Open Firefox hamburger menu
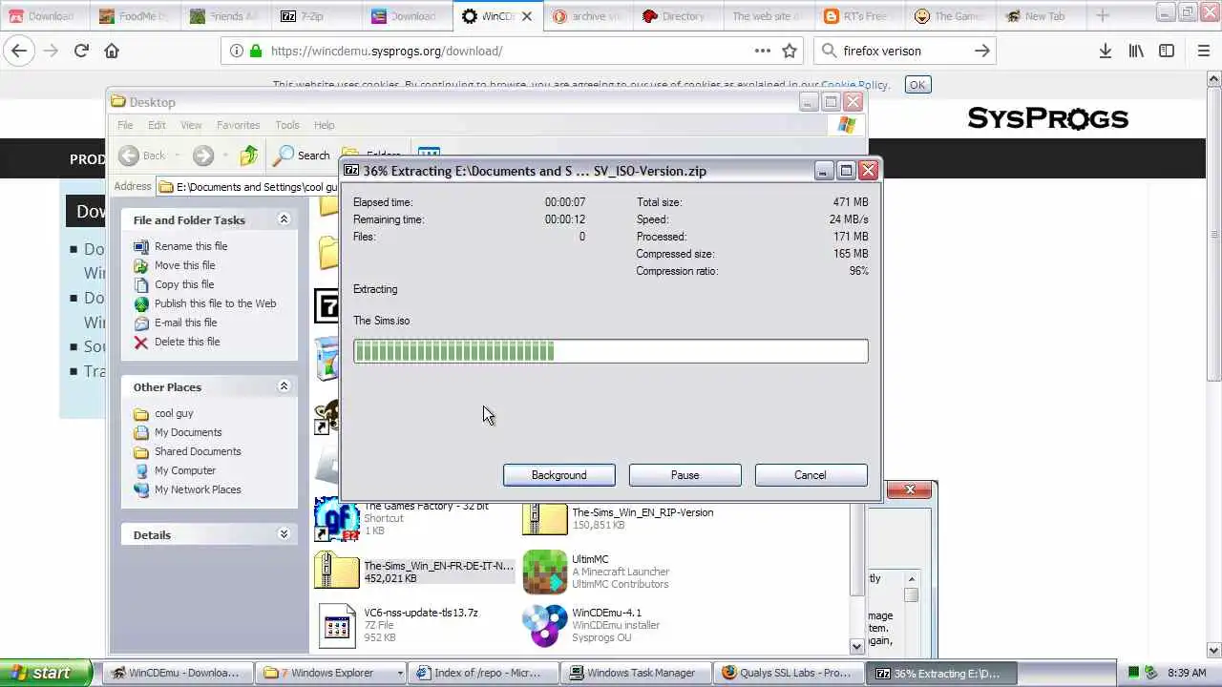 click(1203, 51)
